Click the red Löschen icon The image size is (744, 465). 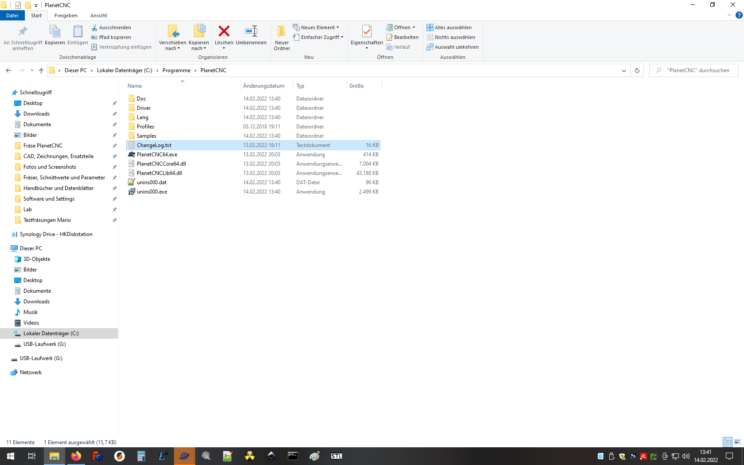point(224,31)
